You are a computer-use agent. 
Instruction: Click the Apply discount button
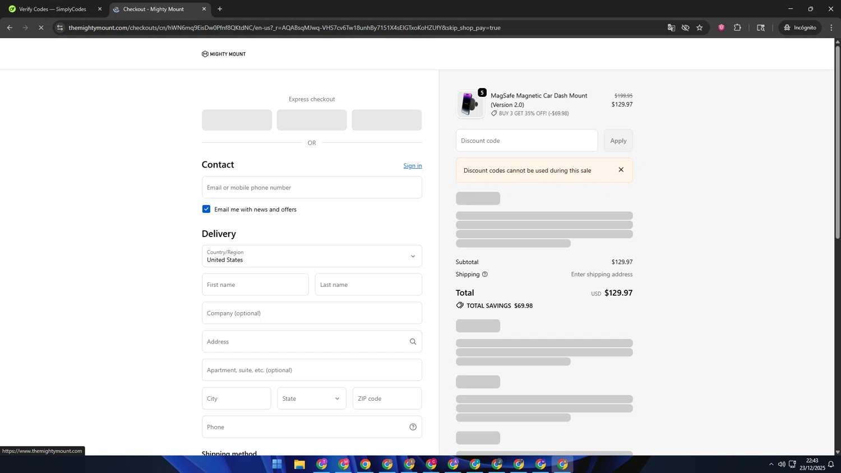[618, 141]
